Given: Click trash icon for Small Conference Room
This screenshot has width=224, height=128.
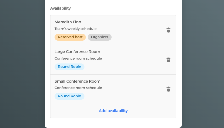Looking at the screenshot, I should click(168, 89).
